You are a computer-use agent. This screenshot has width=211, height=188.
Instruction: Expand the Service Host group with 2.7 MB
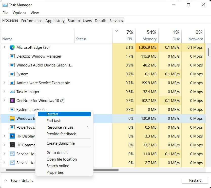4,163
